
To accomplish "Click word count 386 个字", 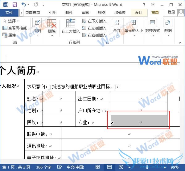I will (44, 167).
